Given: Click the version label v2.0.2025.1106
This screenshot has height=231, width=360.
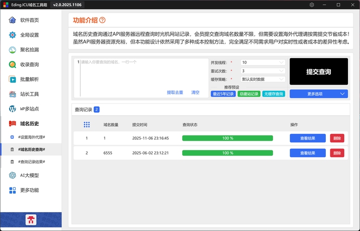Looking at the screenshot, I should pos(67,5).
